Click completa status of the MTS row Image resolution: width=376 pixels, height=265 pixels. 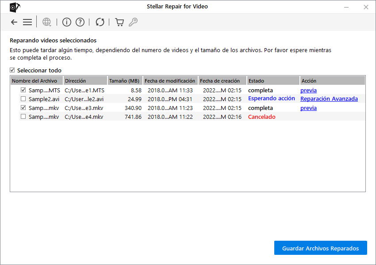(261, 90)
